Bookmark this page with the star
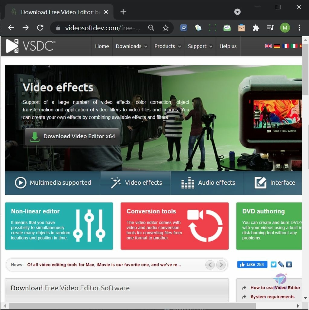Screen dimensions: 309x310 coord(166,28)
